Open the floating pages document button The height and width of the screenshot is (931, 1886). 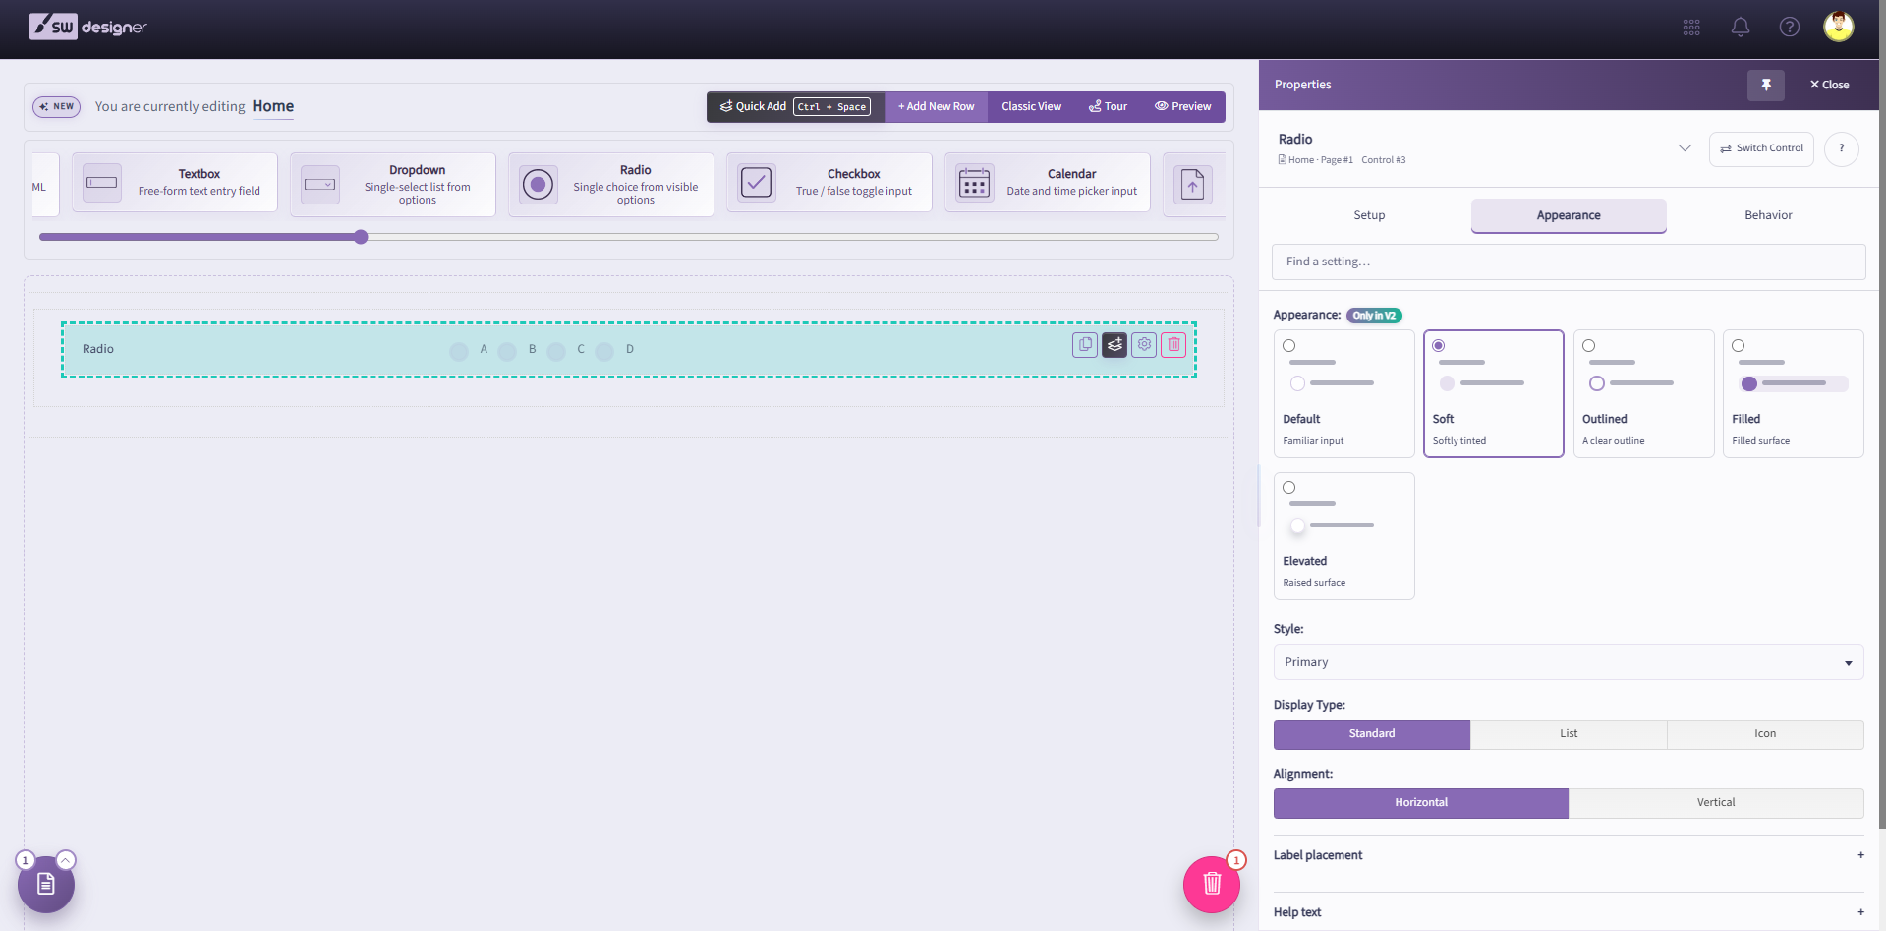[x=46, y=884]
